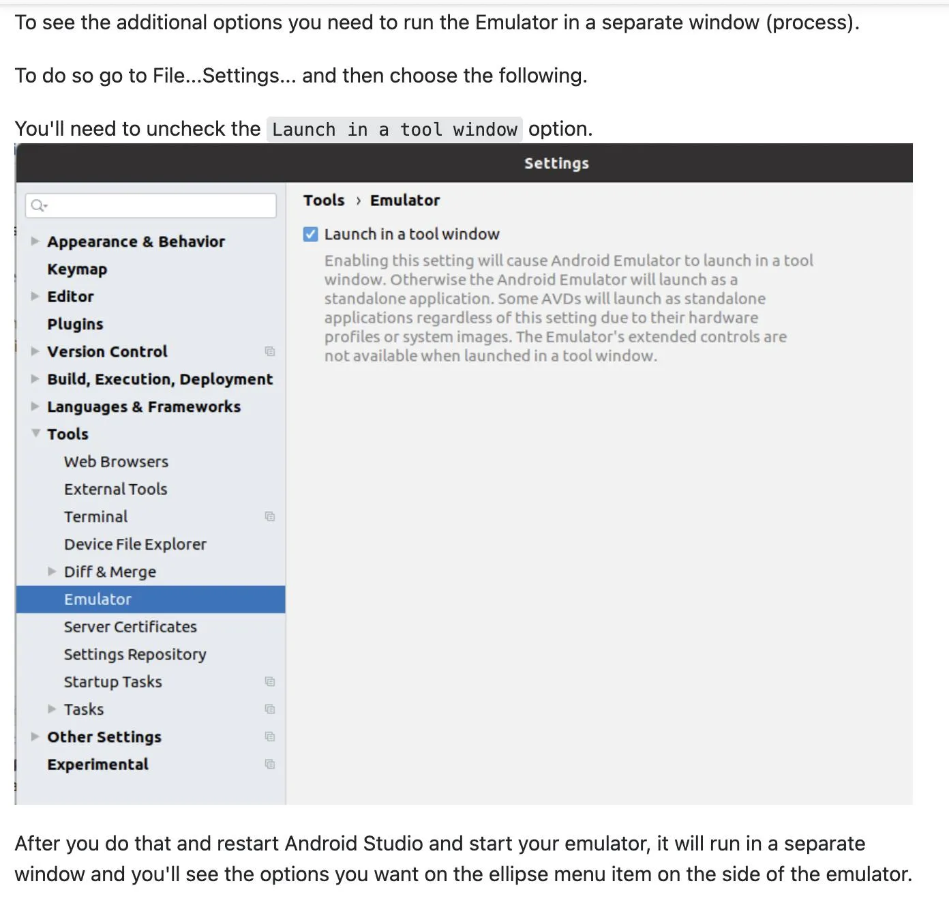Click the search magnifier icon in Settings

[38, 205]
